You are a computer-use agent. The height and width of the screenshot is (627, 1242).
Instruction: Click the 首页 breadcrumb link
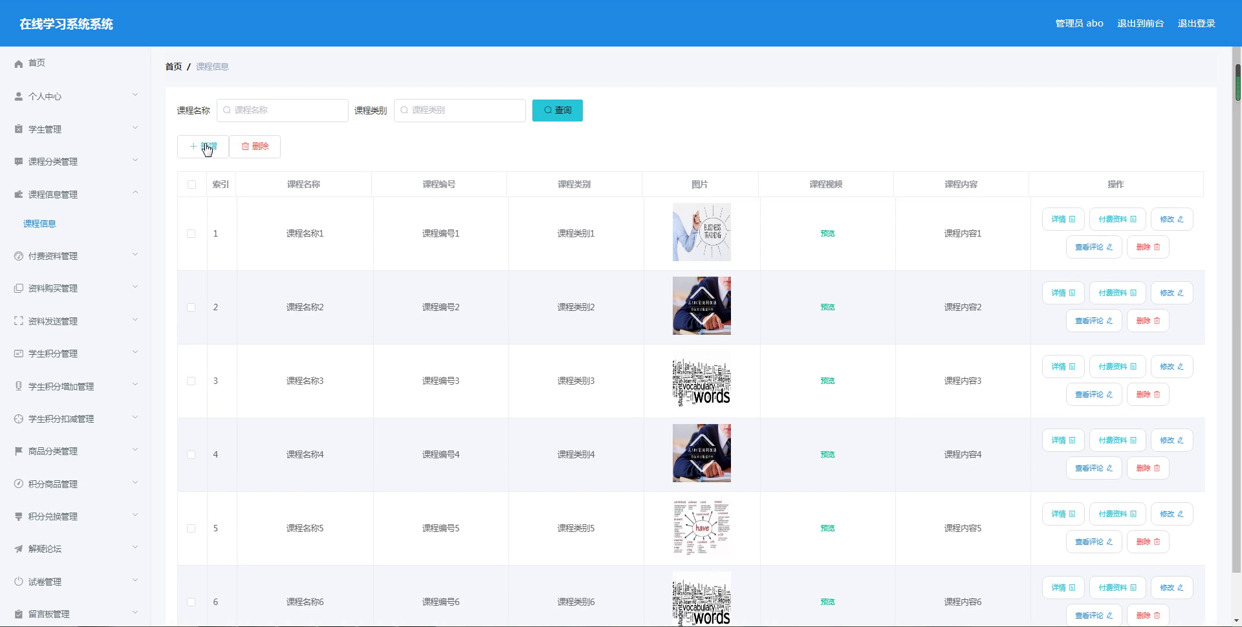(173, 67)
